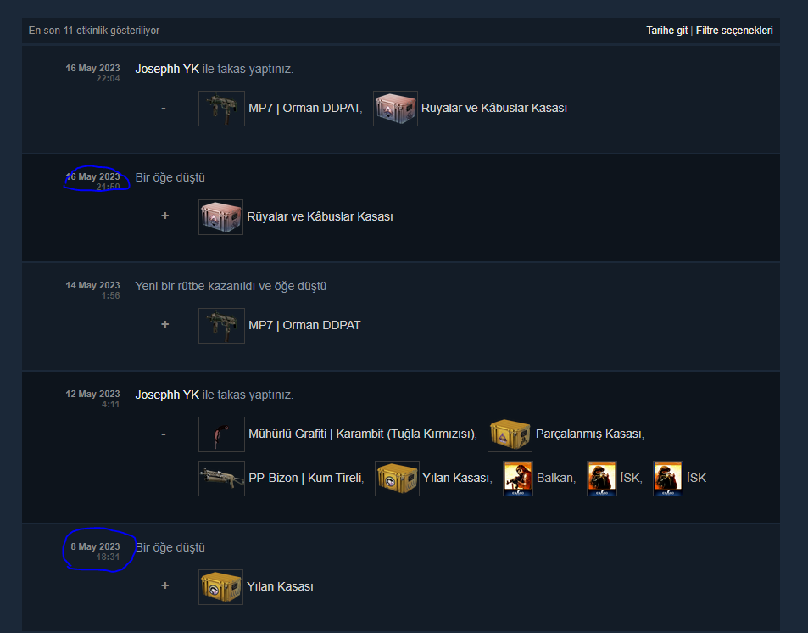The image size is (808, 633).
Task: Open the Tarihe git link
Action: (x=666, y=31)
